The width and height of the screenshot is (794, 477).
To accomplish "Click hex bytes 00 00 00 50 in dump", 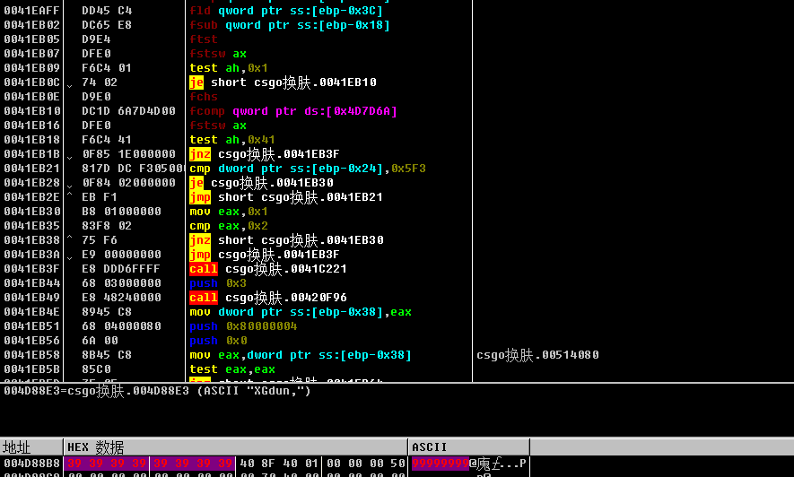I will pyautogui.click(x=366, y=464).
